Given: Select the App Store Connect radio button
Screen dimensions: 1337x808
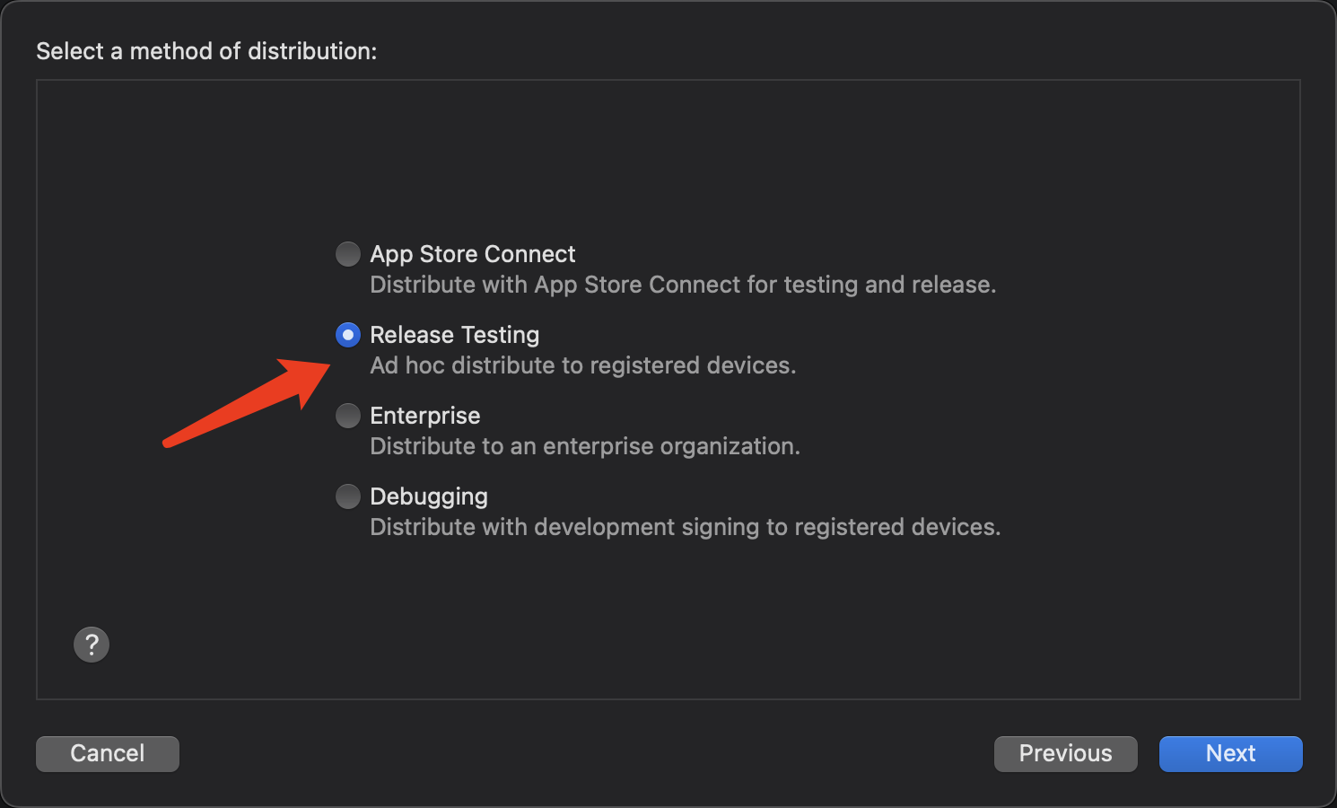Looking at the screenshot, I should tap(348, 254).
